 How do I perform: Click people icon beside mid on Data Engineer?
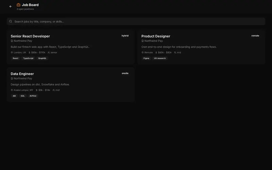pyautogui.click(x=54, y=90)
